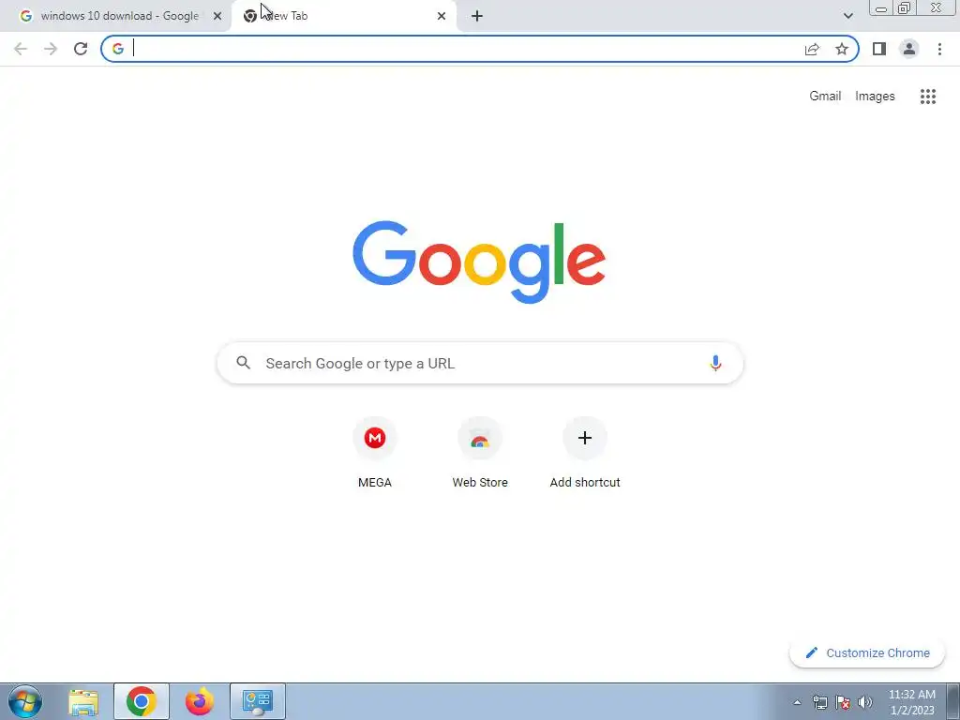Expand the tab search dropdown arrow
This screenshot has width=960, height=720.
[x=847, y=16]
